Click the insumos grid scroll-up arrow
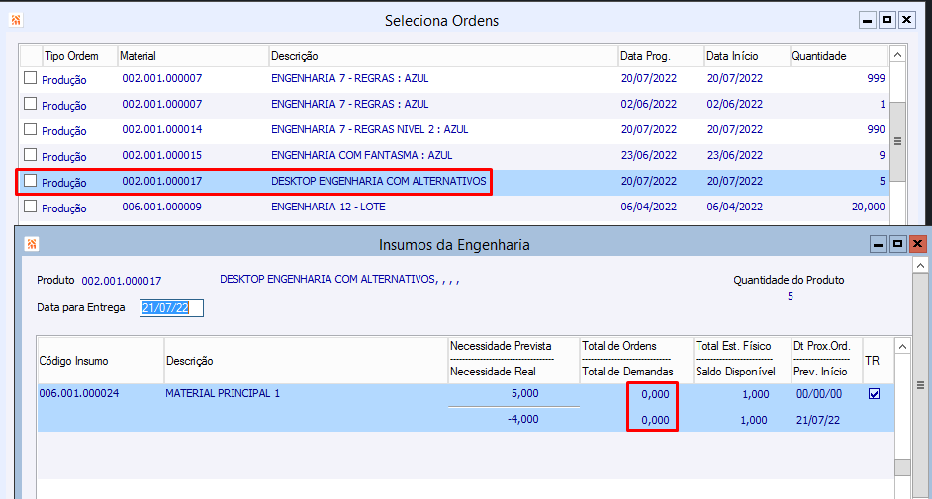The image size is (932, 499). [902, 346]
